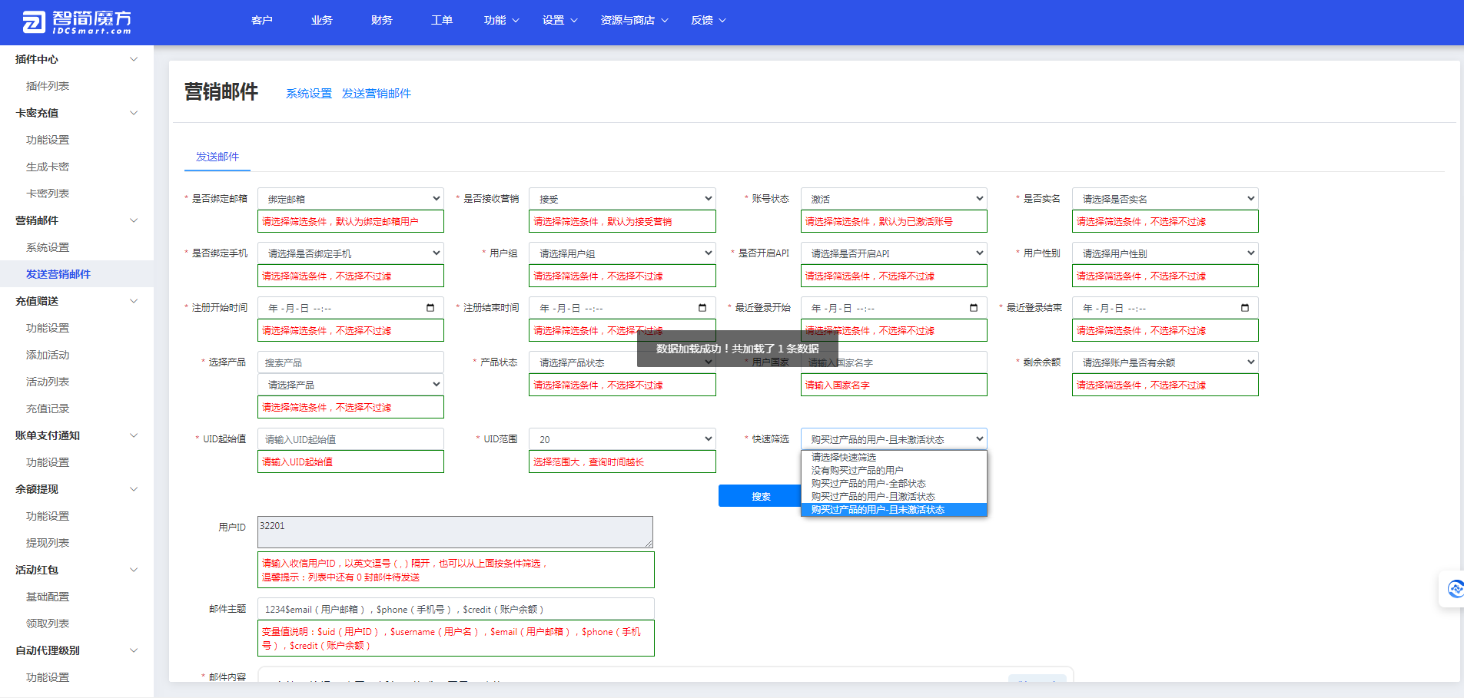Click the 智简魔方 logo

(x=77, y=22)
